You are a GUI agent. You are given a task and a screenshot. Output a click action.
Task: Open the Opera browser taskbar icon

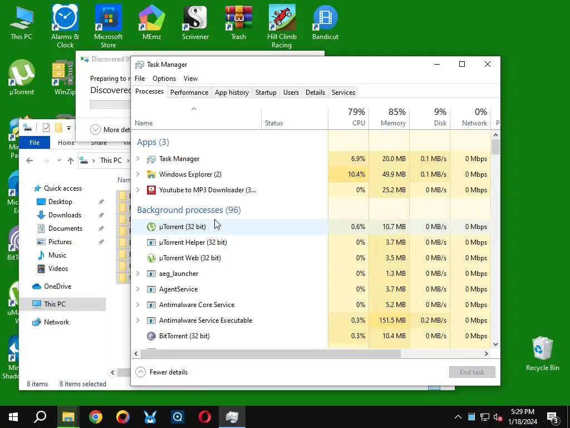coord(205,417)
